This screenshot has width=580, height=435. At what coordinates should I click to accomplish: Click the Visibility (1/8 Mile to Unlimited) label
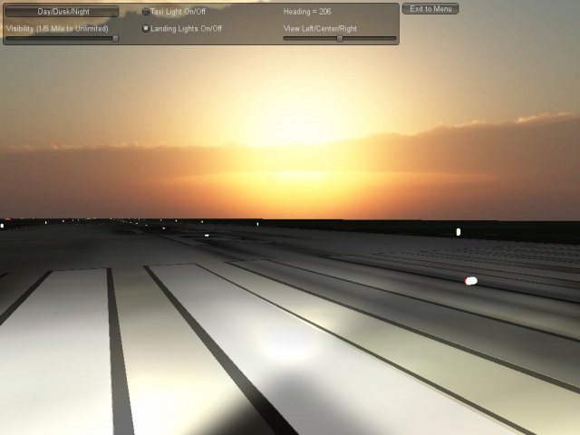(x=57, y=28)
